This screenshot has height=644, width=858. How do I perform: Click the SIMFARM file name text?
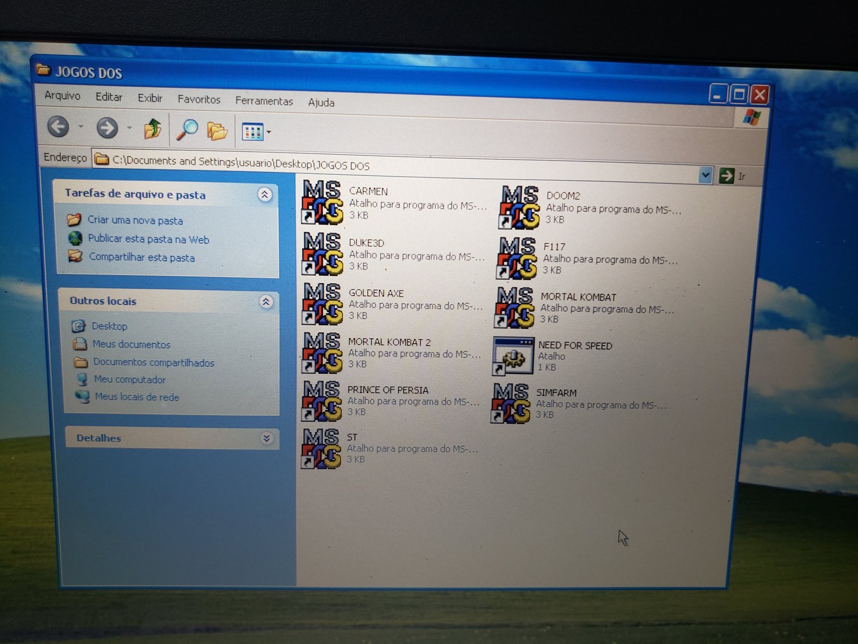tap(556, 393)
